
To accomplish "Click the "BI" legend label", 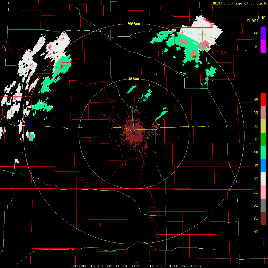I will (255, 219).
